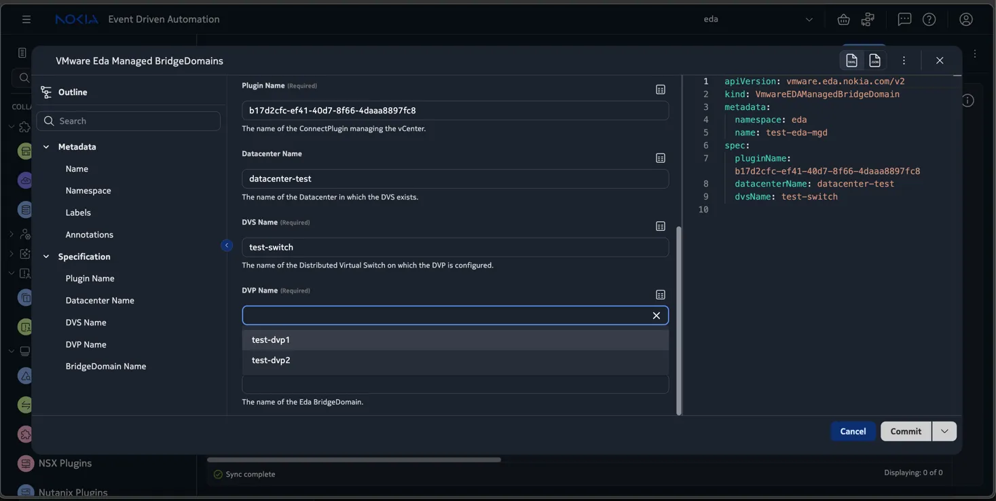Click the blue database icon in sidebar

pyautogui.click(x=25, y=210)
